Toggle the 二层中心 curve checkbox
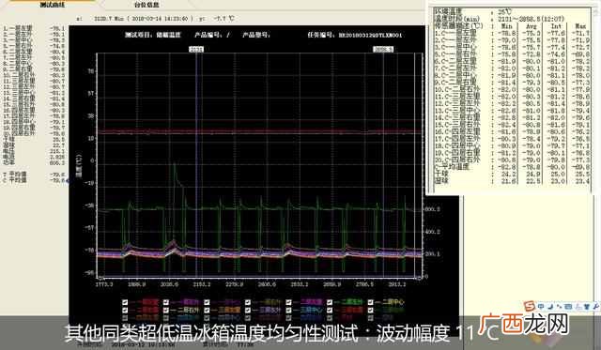The height and width of the screenshot is (350, 601). pyautogui.click(x=370, y=302)
